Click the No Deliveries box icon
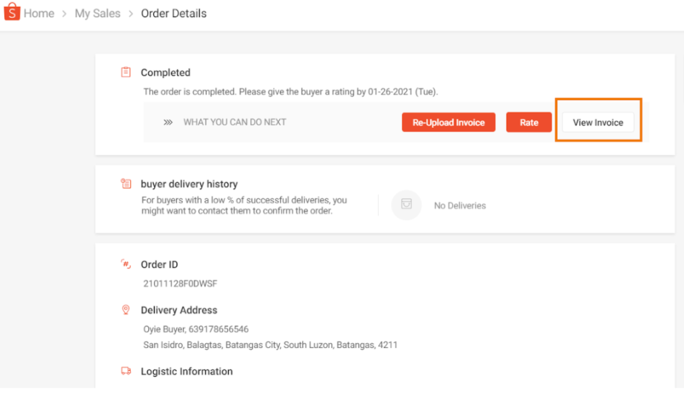Viewport: 684px width, 396px height. [406, 205]
